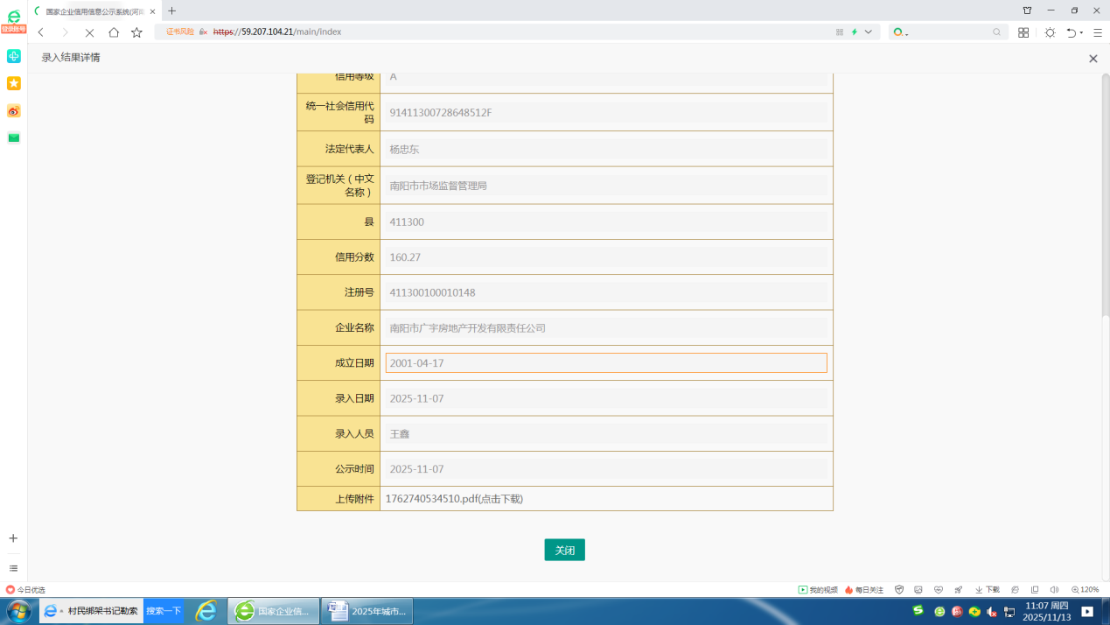Click the 下载 download icon in status bar

pos(987,590)
